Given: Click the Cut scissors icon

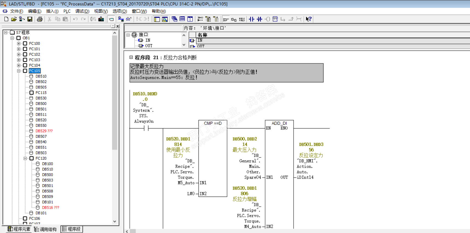Looking at the screenshot, I should [x=50, y=19].
